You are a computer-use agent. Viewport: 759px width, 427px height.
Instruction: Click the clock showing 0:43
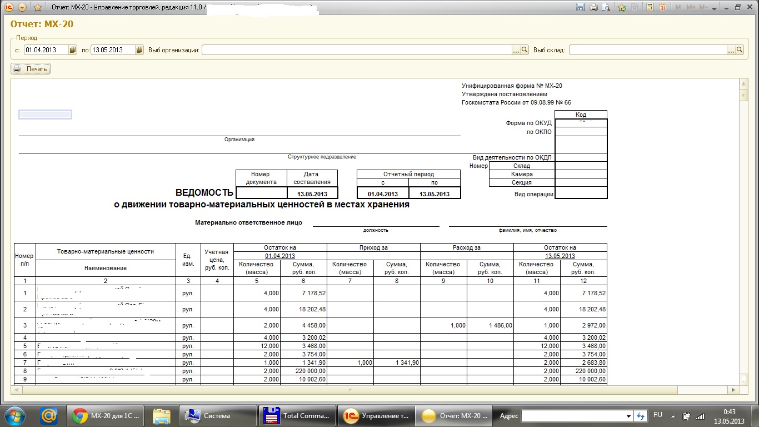[x=730, y=412]
